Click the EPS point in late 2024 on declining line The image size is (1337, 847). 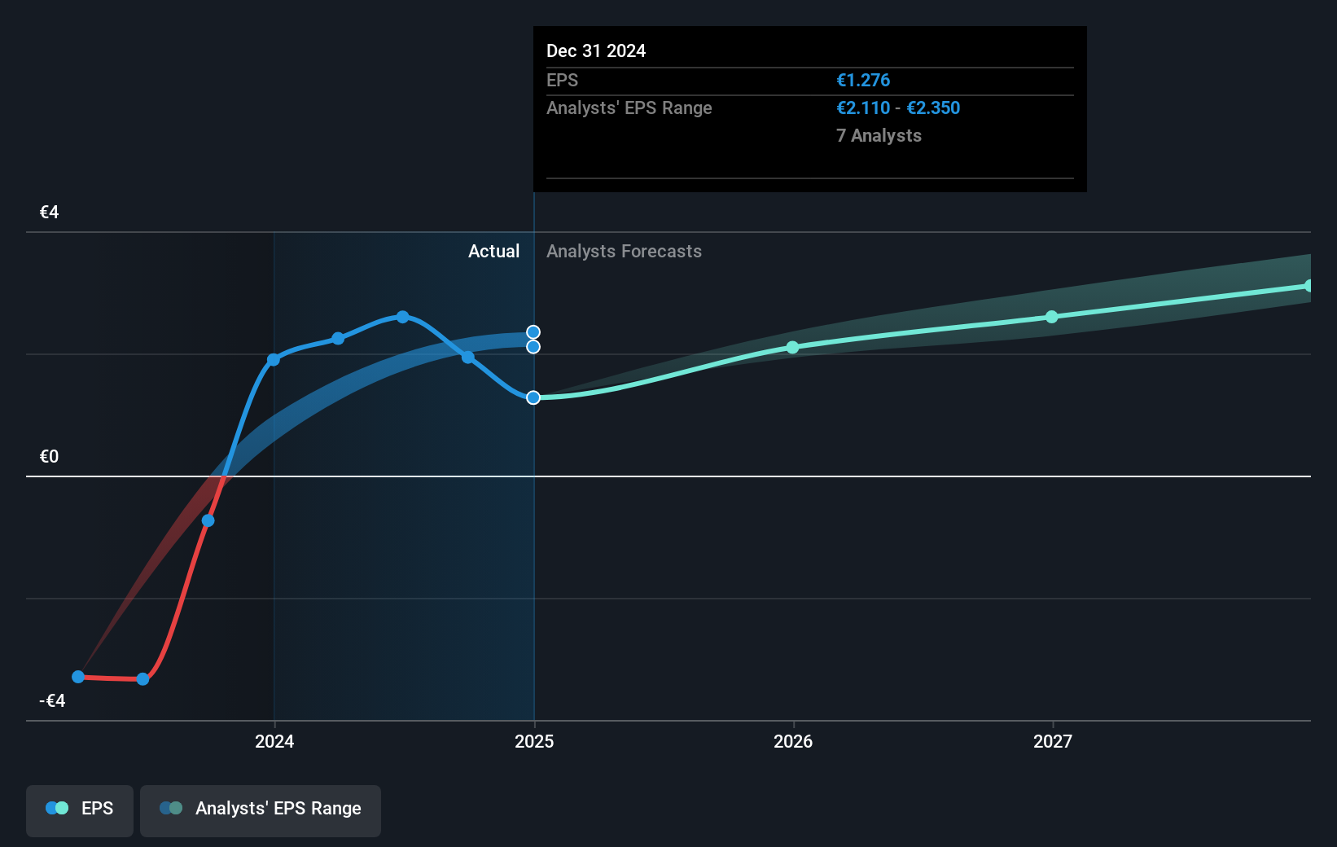[468, 357]
